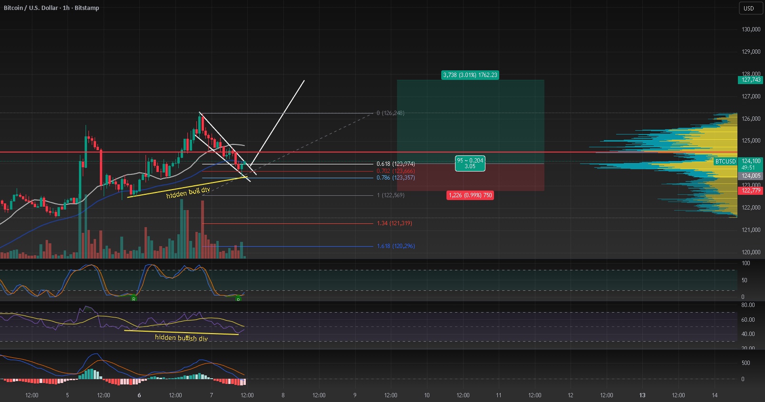Image resolution: width=765 pixels, height=402 pixels.
Task: Click the Bitcoin / U.S. Dollar chart title
Action: (x=51, y=8)
